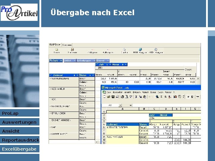Click in the Excel formula bar field
The width and height of the screenshot is (215, 161).
(x=167, y=105)
